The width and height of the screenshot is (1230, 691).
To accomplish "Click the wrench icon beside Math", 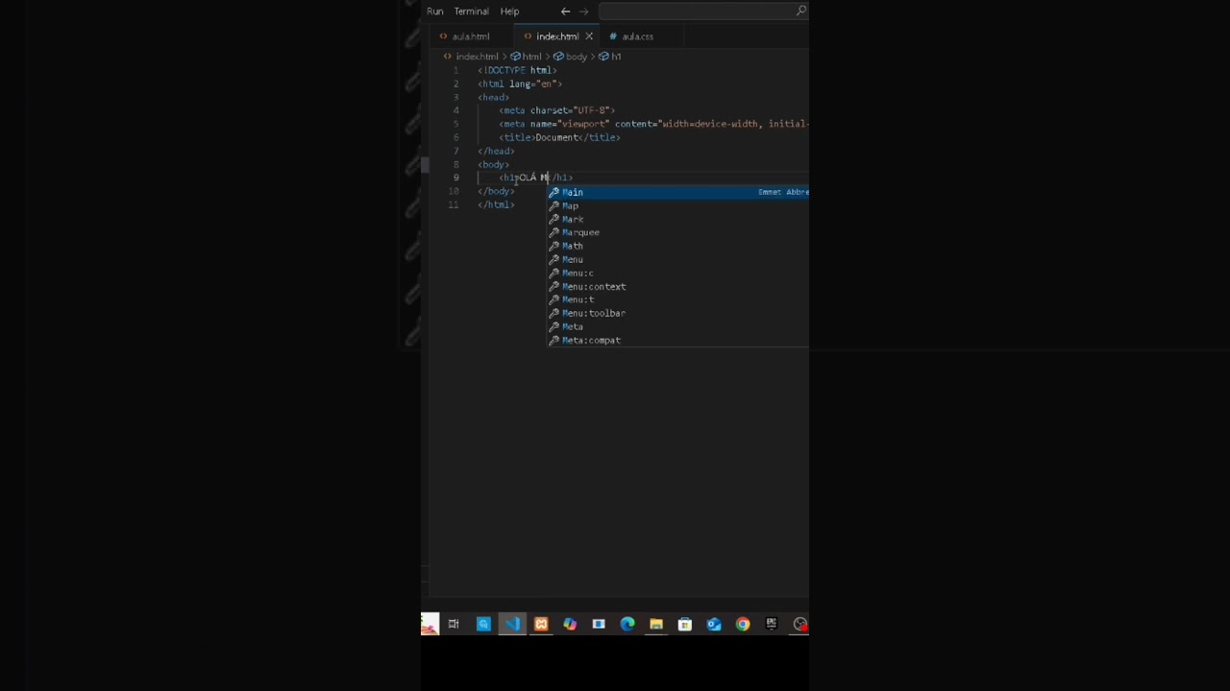I will point(553,246).
